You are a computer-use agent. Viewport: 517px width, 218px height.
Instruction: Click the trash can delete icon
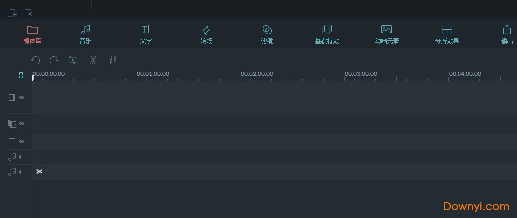tap(113, 60)
